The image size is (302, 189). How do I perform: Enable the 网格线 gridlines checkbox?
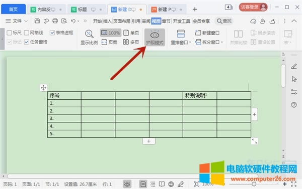(x=27, y=33)
